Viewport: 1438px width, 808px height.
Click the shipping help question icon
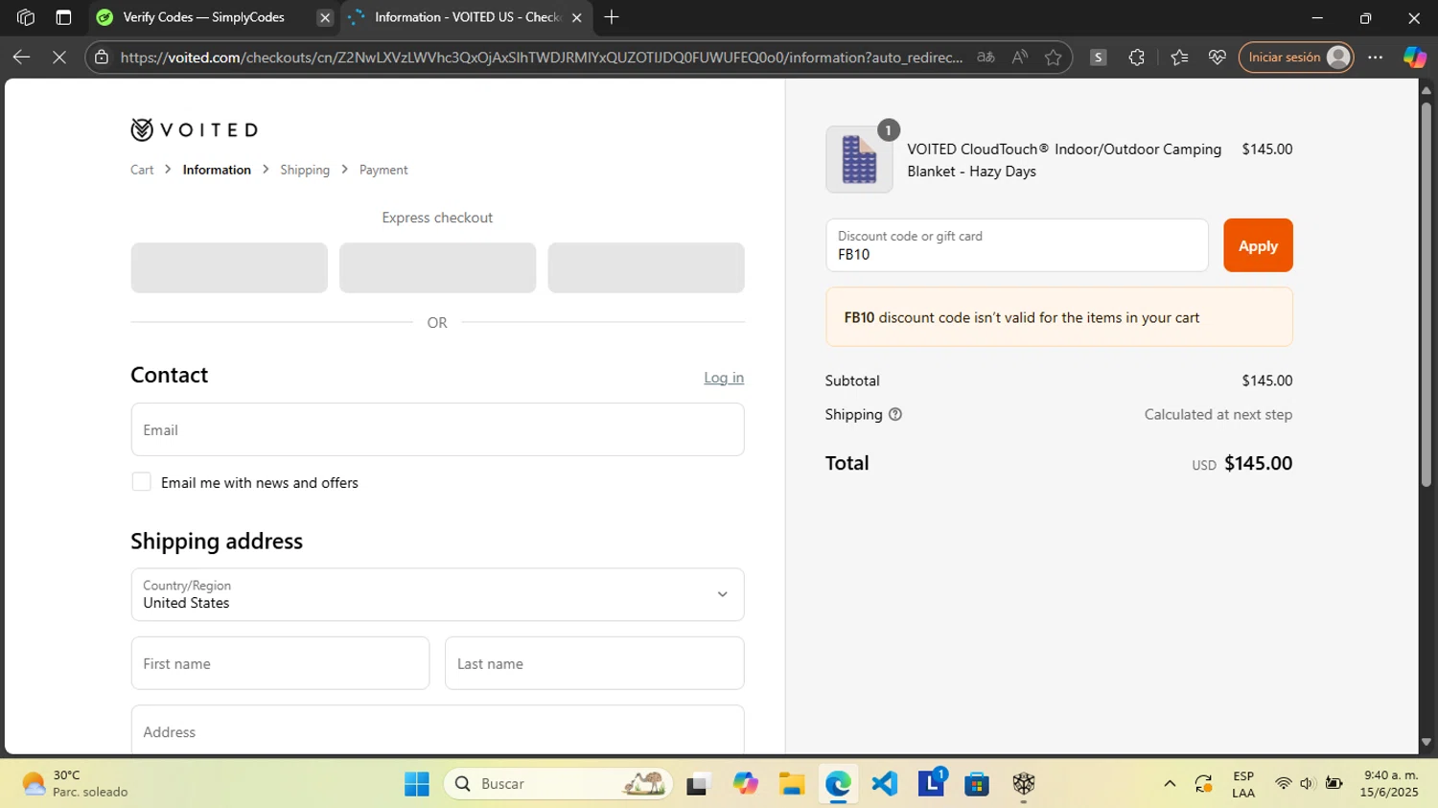pos(895,415)
